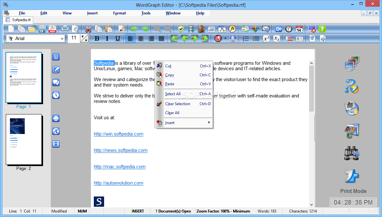Image resolution: width=382 pixels, height=217 pixels.
Task: Set alignment to center
Action: pyautogui.click(x=141, y=38)
